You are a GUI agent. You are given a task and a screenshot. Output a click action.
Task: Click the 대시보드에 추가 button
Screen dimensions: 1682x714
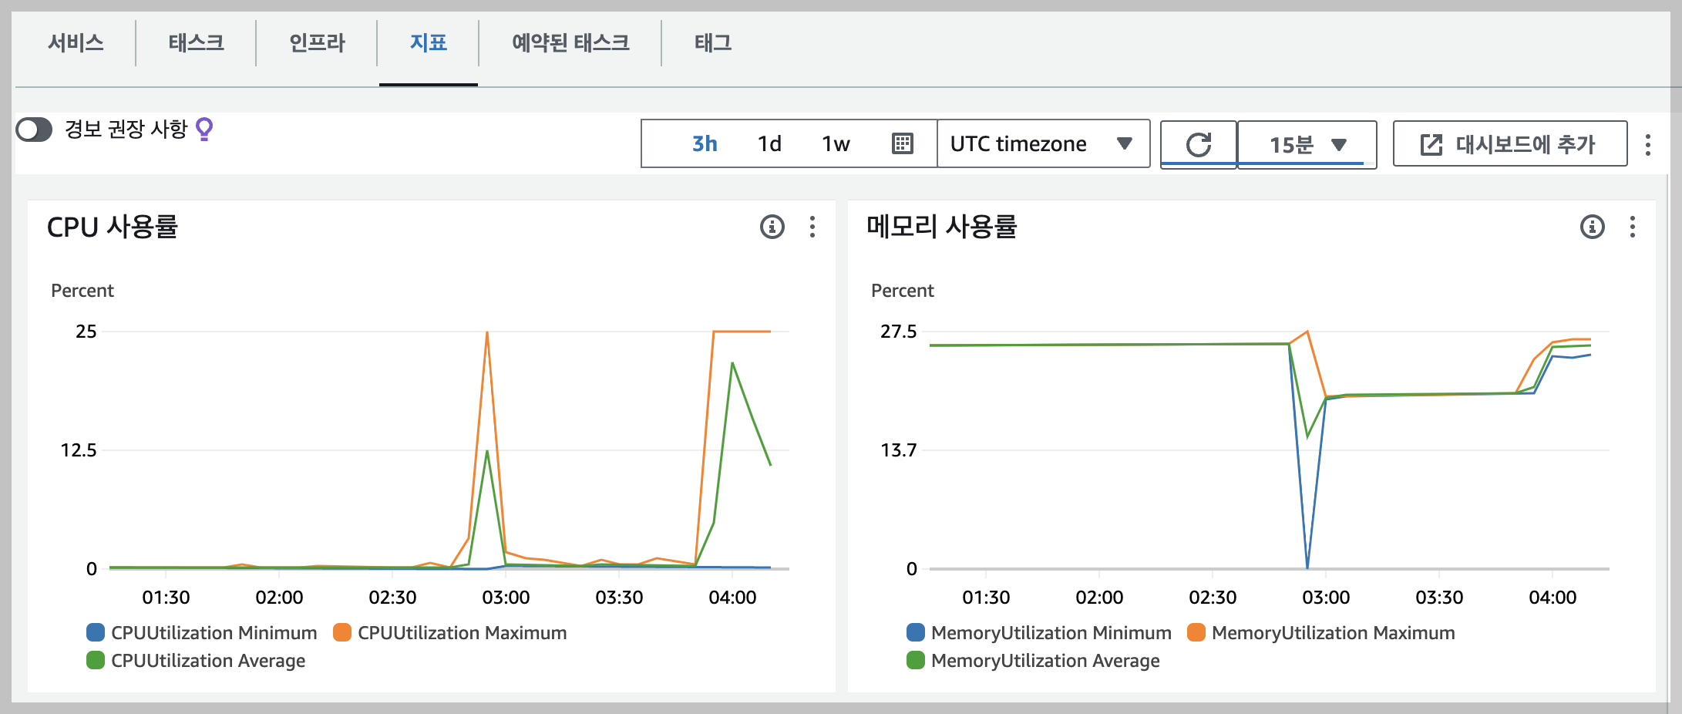point(1511,143)
